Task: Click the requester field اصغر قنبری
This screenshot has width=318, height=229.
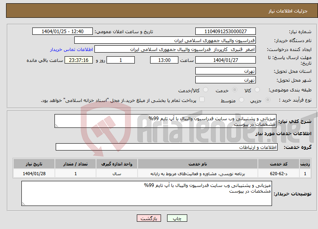Action: coord(175,49)
